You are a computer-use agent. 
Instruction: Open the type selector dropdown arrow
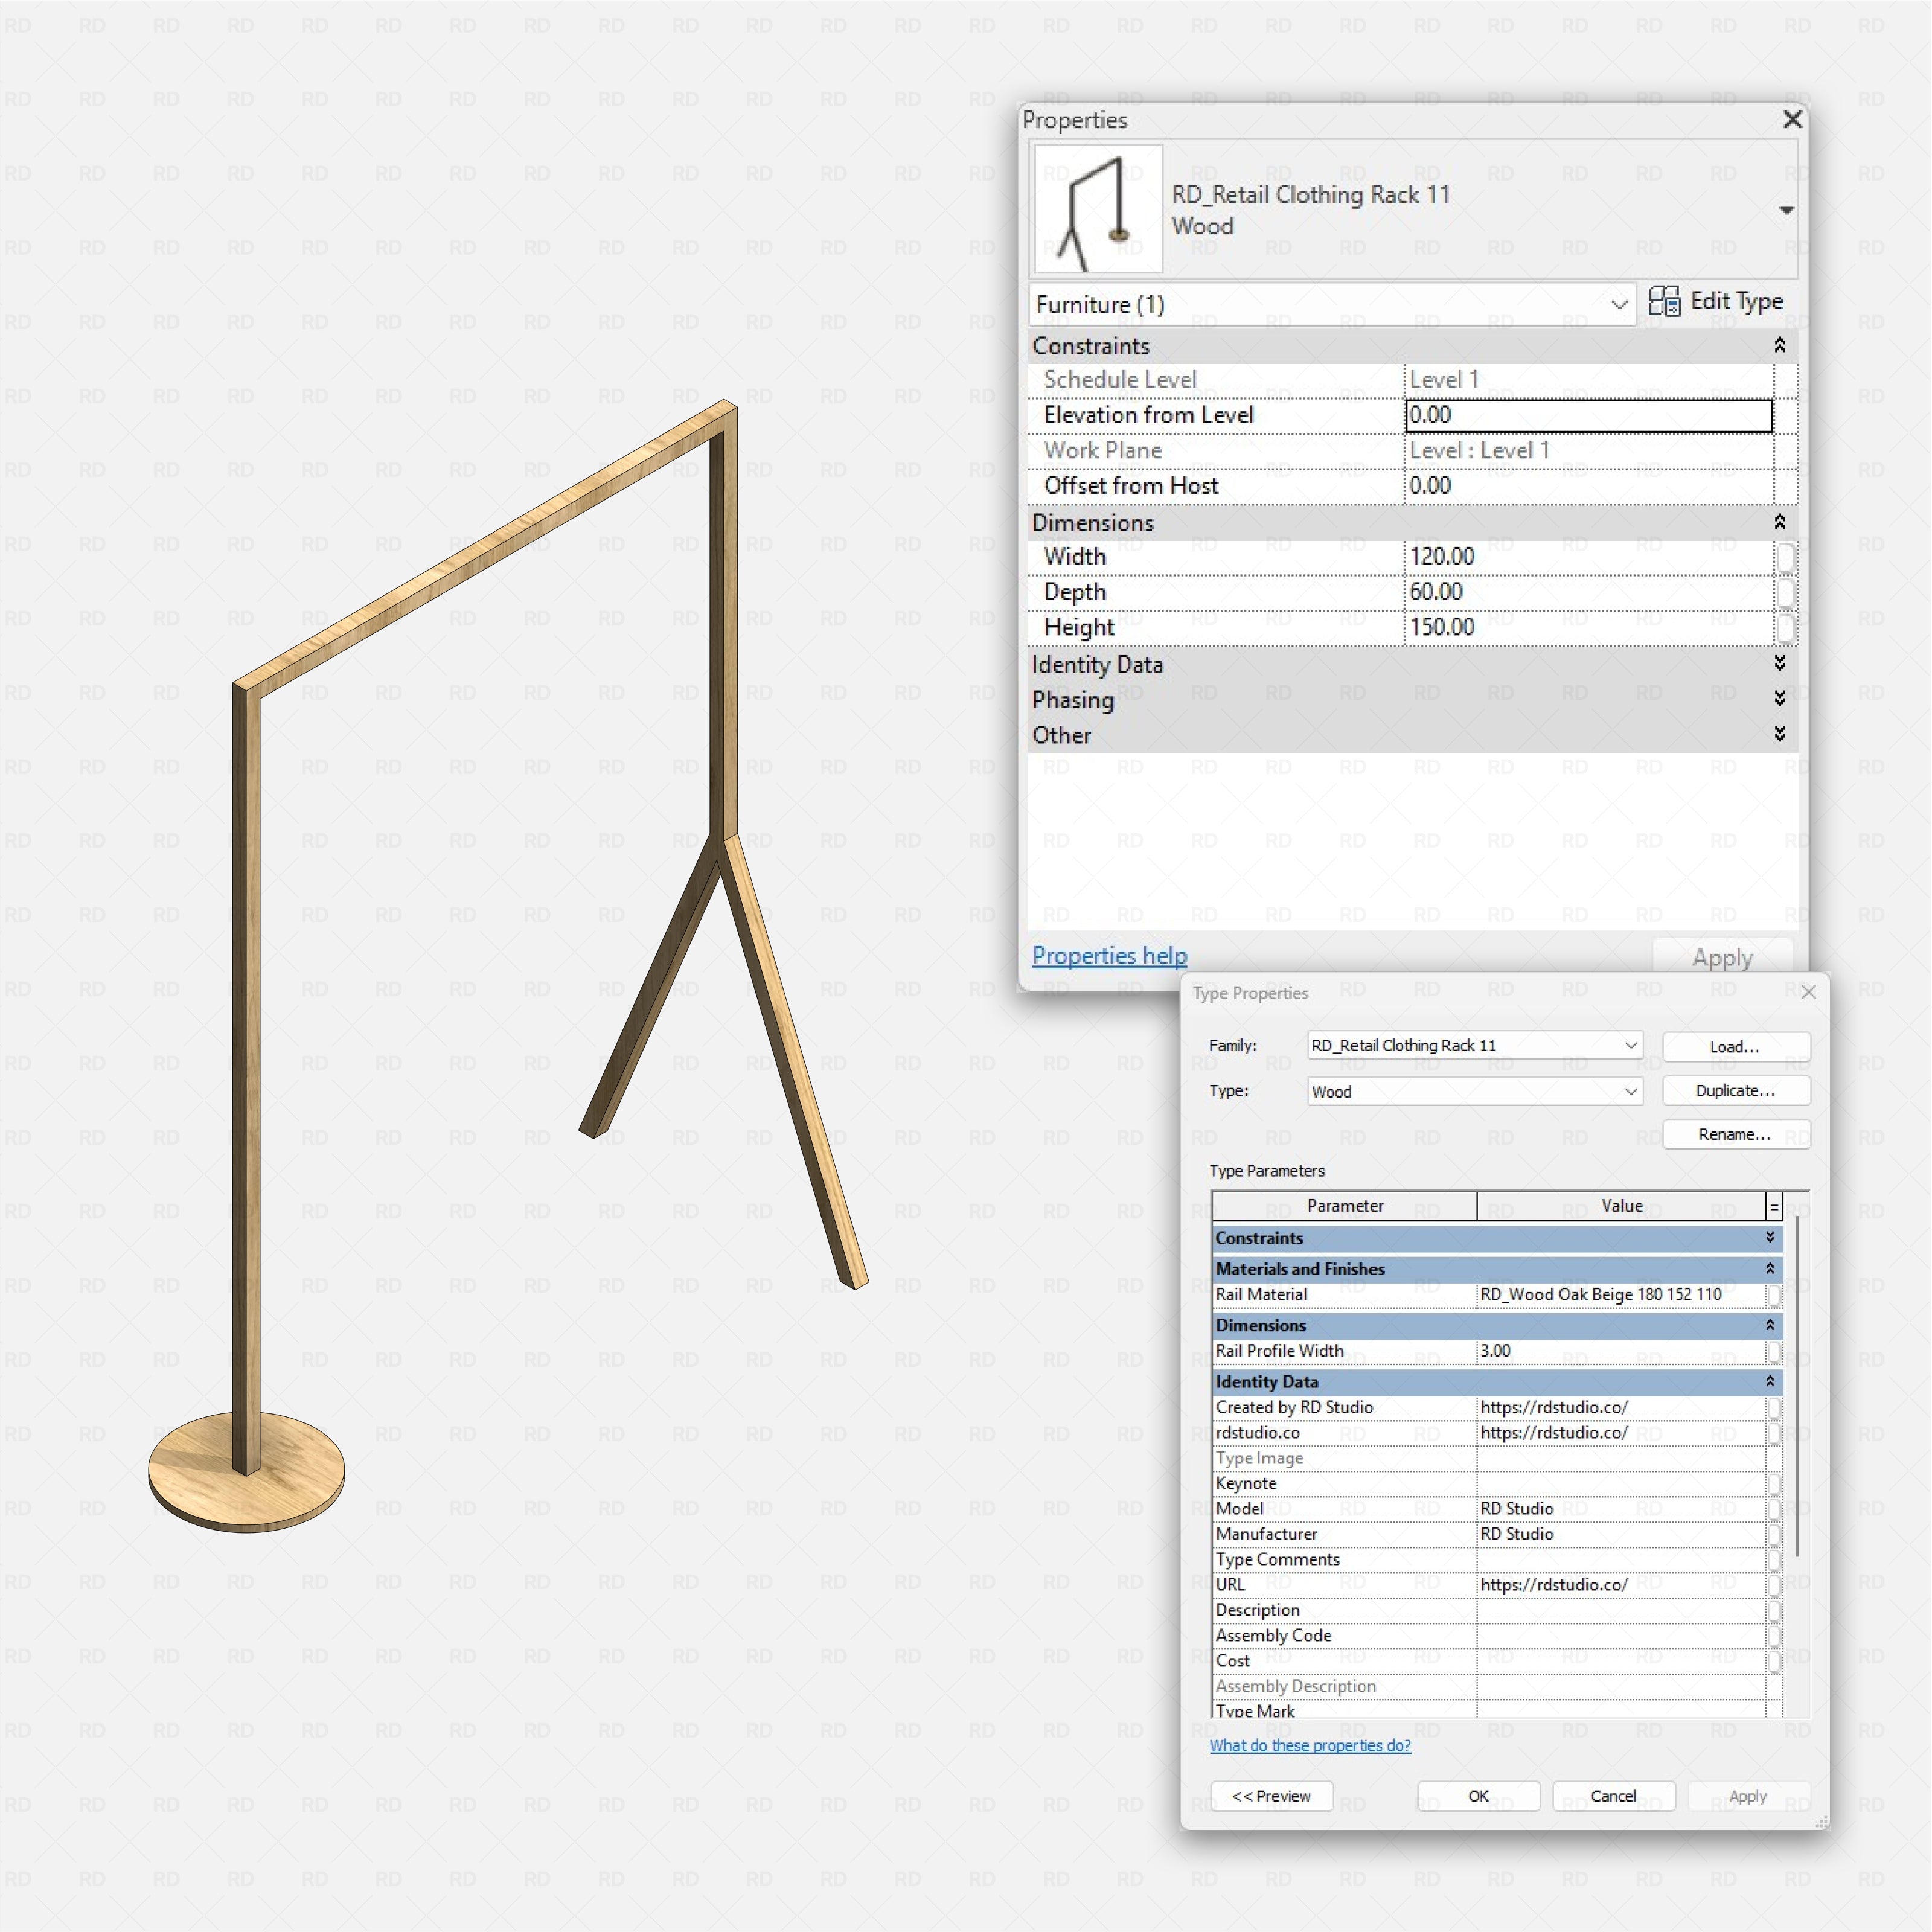(x=1786, y=210)
